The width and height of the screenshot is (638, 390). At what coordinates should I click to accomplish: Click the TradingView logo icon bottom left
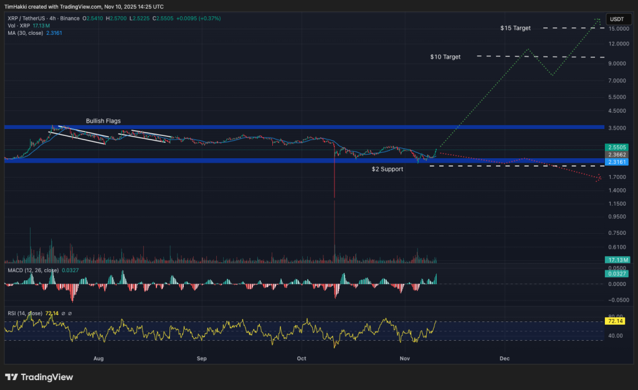(9, 377)
